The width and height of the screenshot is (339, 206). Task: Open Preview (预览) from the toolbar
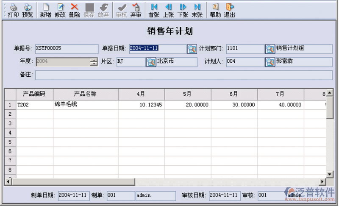pyautogui.click(x=28, y=10)
